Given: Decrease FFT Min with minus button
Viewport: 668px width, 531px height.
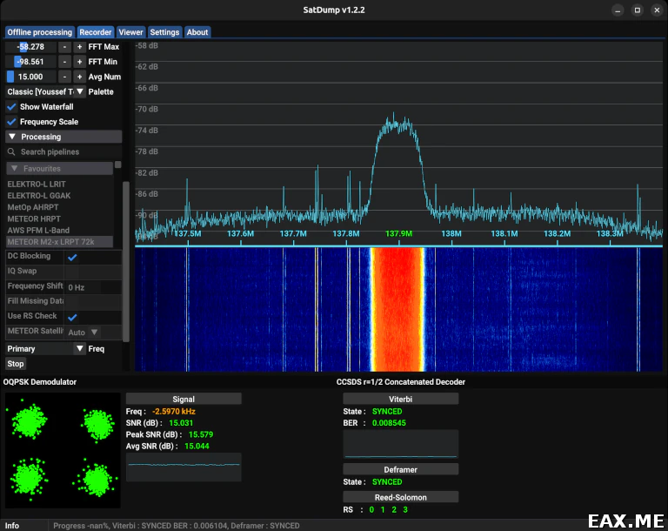Looking at the screenshot, I should point(64,62).
